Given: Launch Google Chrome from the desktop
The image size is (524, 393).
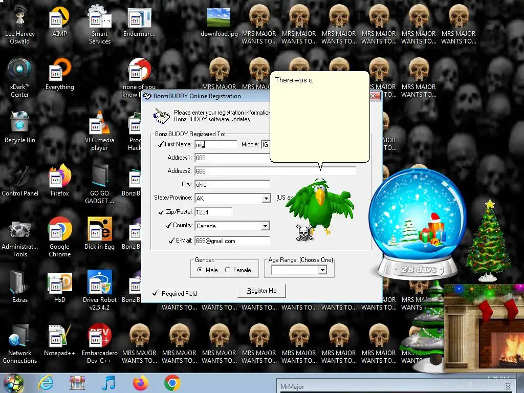Looking at the screenshot, I should [x=59, y=237].
